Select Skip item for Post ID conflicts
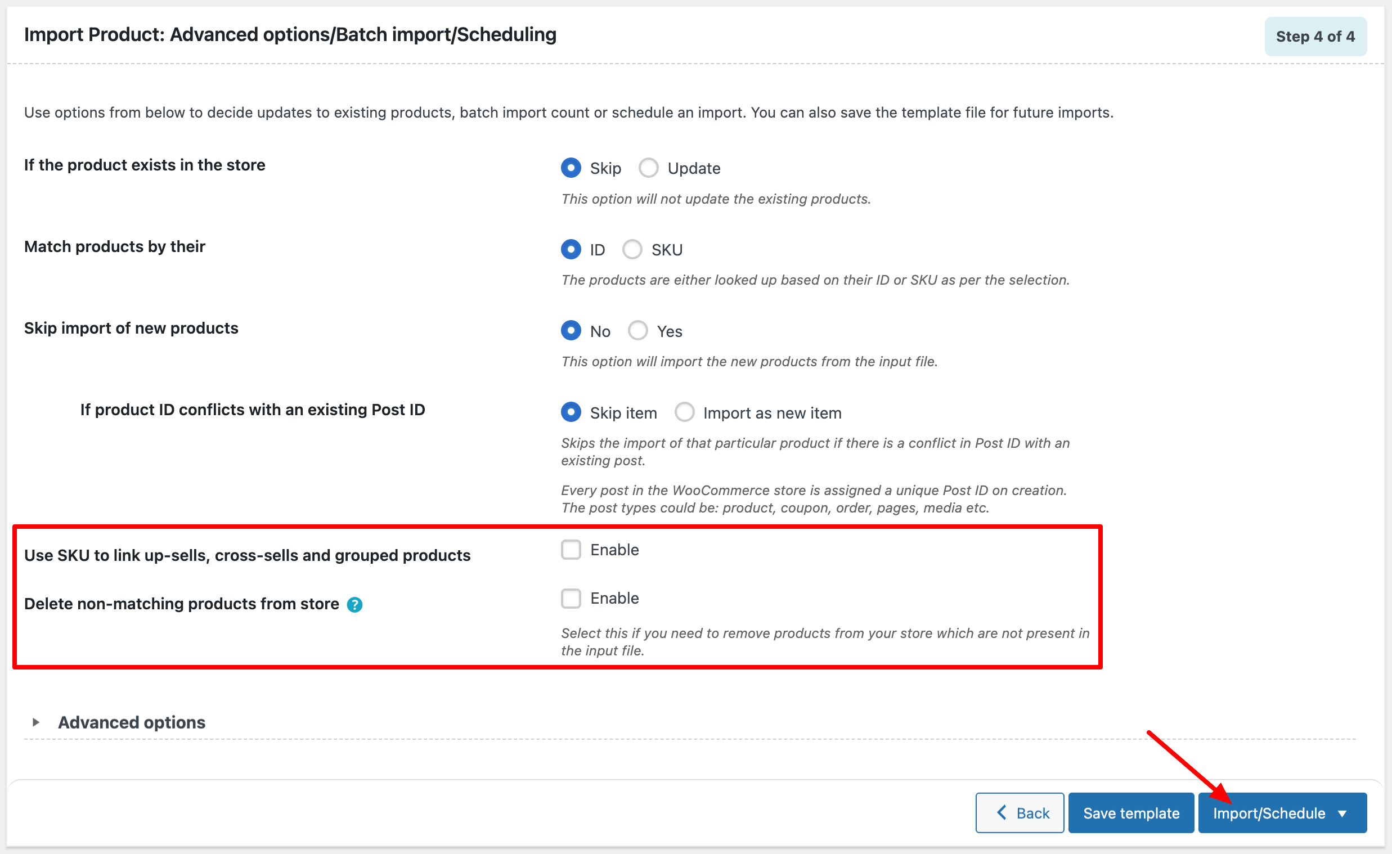The width and height of the screenshot is (1392, 854). 571,412
